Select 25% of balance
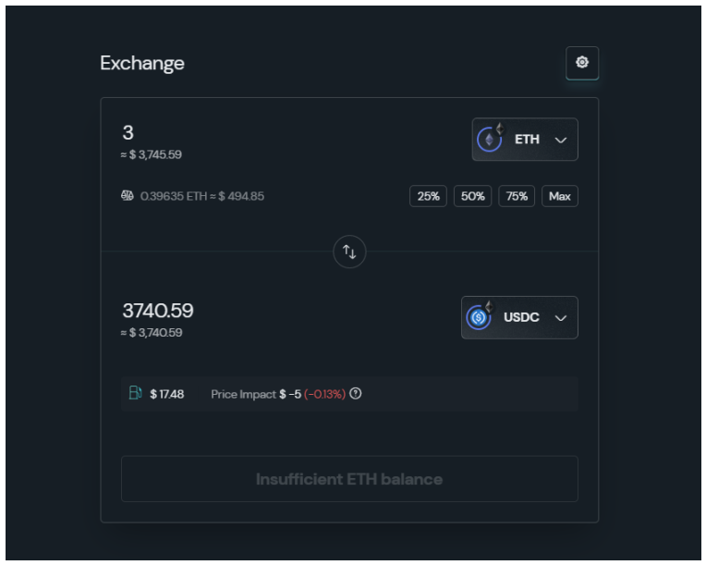The image size is (706, 565). pos(428,196)
